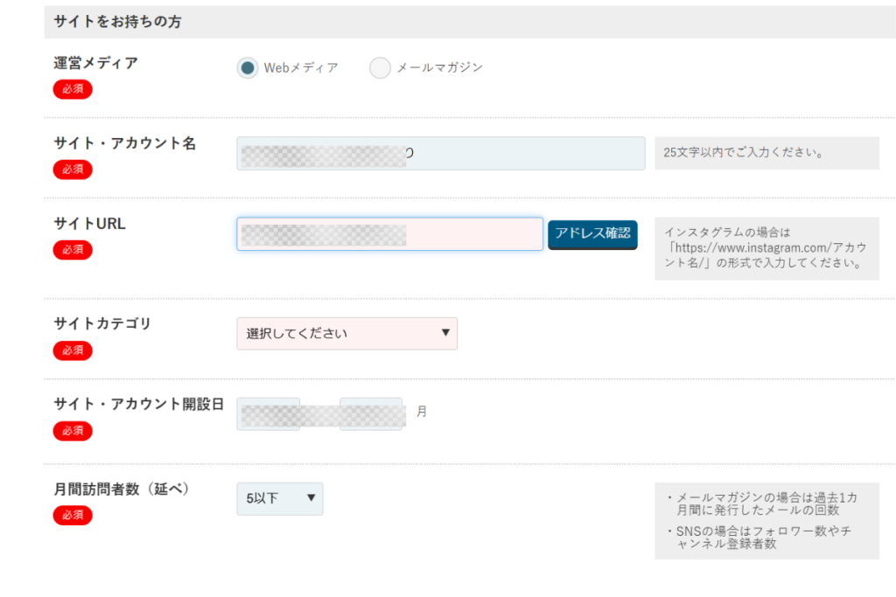
Task: Select the Webメディア radio button
Action: tap(248, 68)
